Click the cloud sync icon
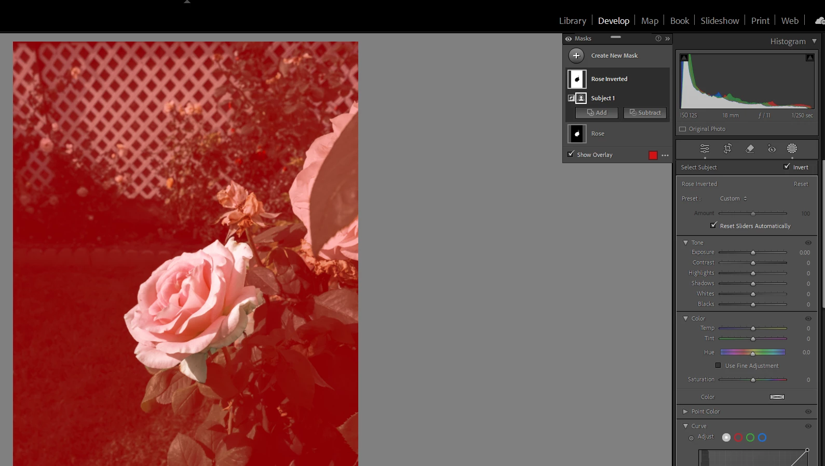The height and width of the screenshot is (466, 825). pos(820,21)
